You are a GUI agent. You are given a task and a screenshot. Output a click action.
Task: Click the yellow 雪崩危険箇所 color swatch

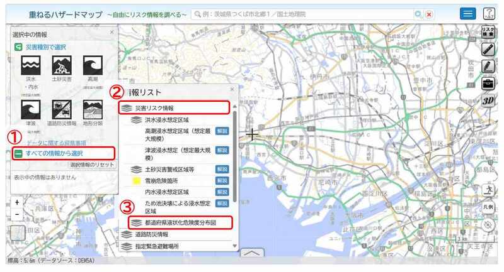coord(136,181)
